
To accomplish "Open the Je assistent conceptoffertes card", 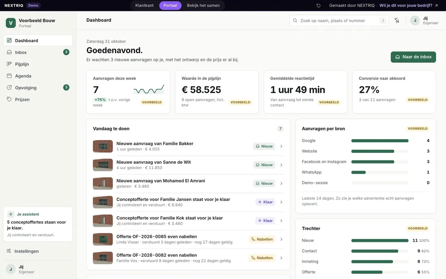I will tap(38, 224).
